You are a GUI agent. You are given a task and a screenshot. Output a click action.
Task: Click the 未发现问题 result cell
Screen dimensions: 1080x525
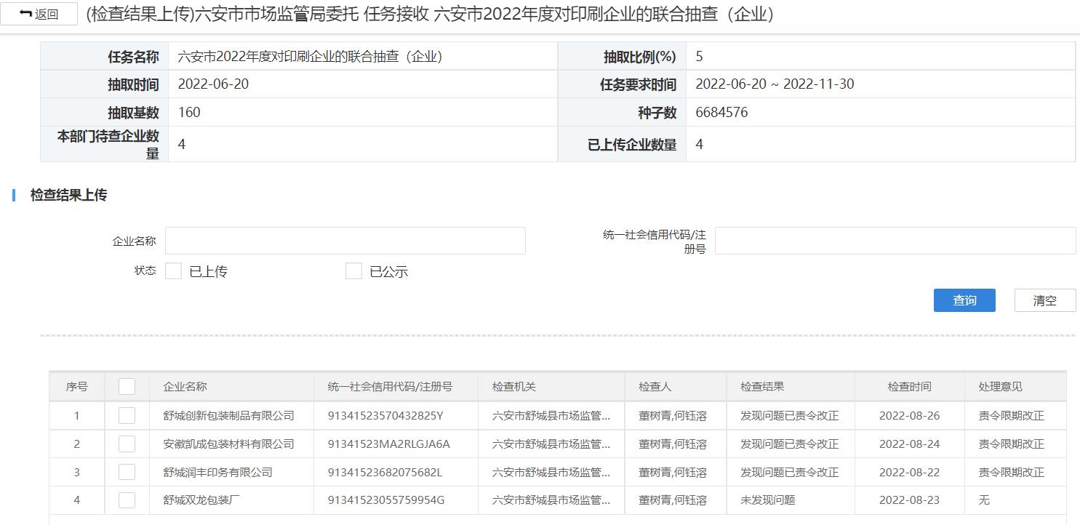pyautogui.click(x=768, y=500)
